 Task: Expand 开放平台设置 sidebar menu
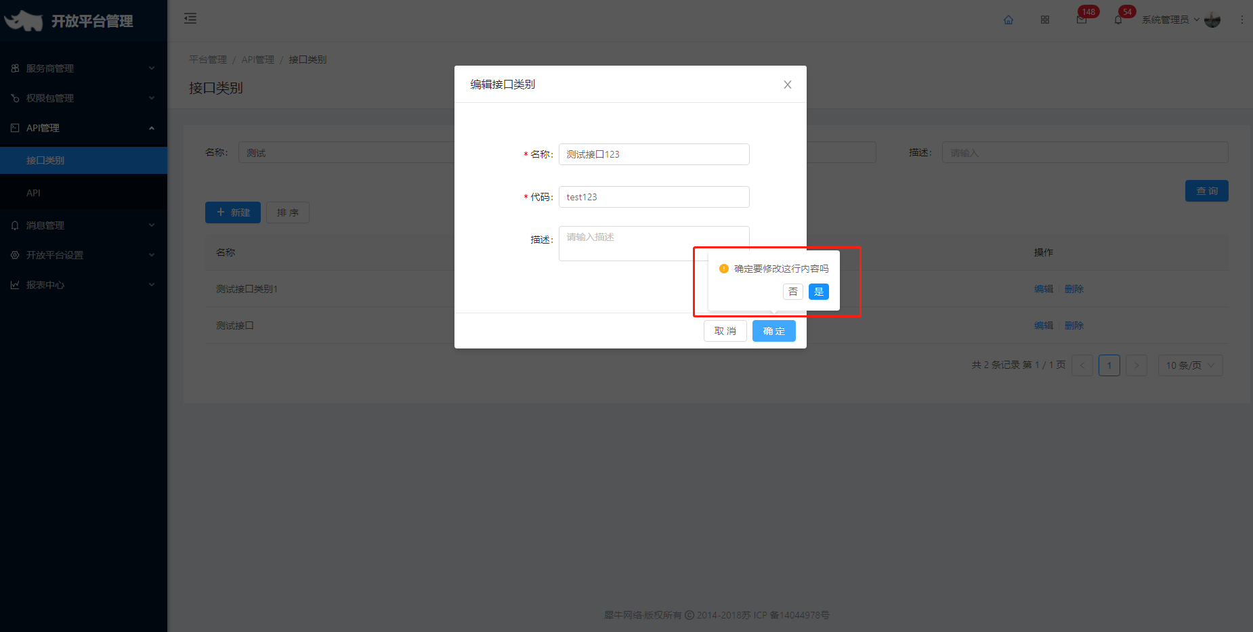[83, 255]
